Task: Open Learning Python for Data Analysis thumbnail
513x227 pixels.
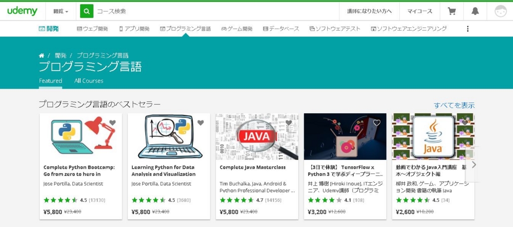Action: (x=169, y=136)
